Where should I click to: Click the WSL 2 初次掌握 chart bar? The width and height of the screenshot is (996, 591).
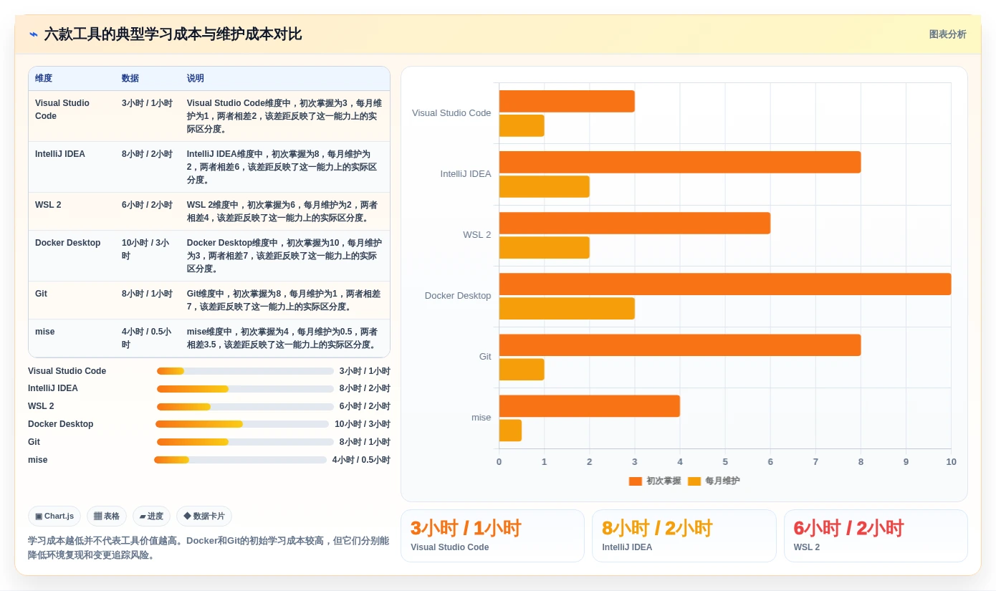click(x=635, y=223)
